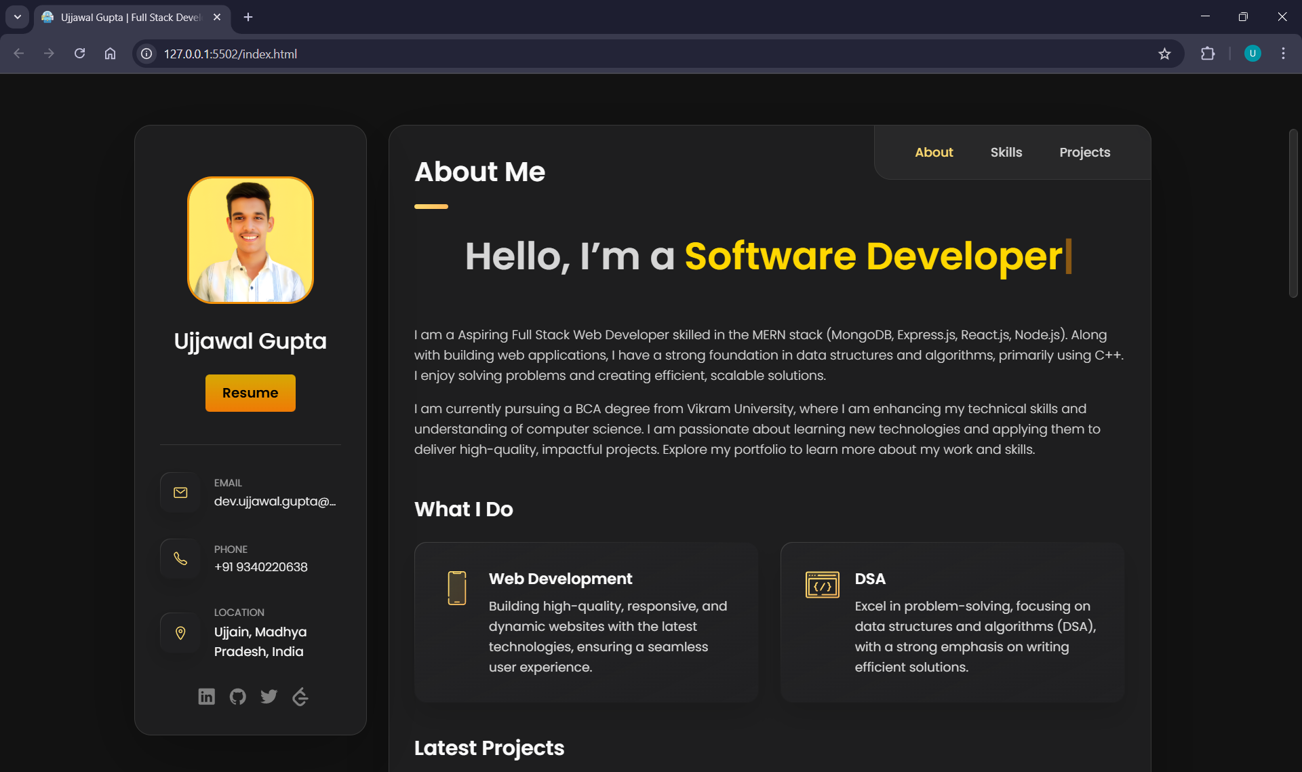The height and width of the screenshot is (772, 1302).
Task: Click the About Me heading
Action: click(479, 172)
